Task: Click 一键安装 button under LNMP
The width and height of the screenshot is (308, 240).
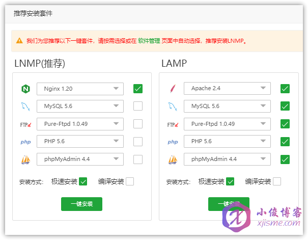Action: [x=82, y=204]
